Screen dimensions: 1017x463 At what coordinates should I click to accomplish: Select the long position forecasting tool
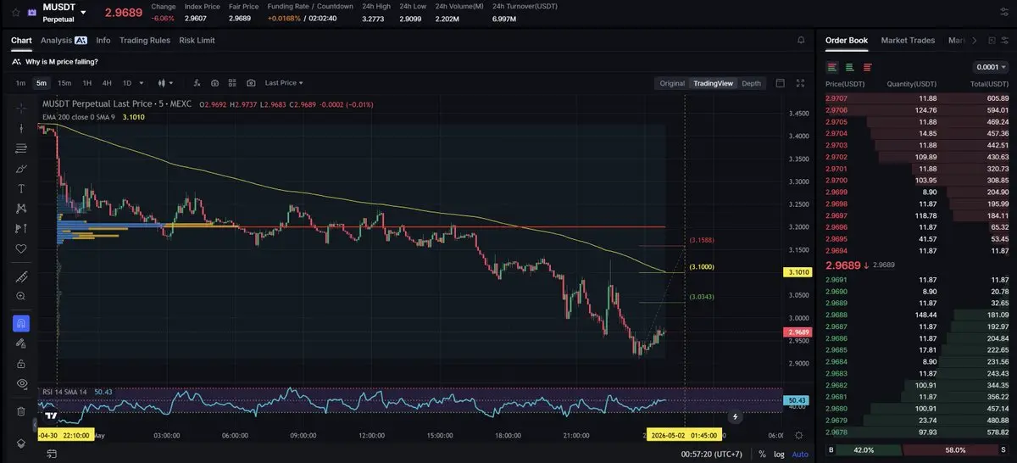pos(21,228)
